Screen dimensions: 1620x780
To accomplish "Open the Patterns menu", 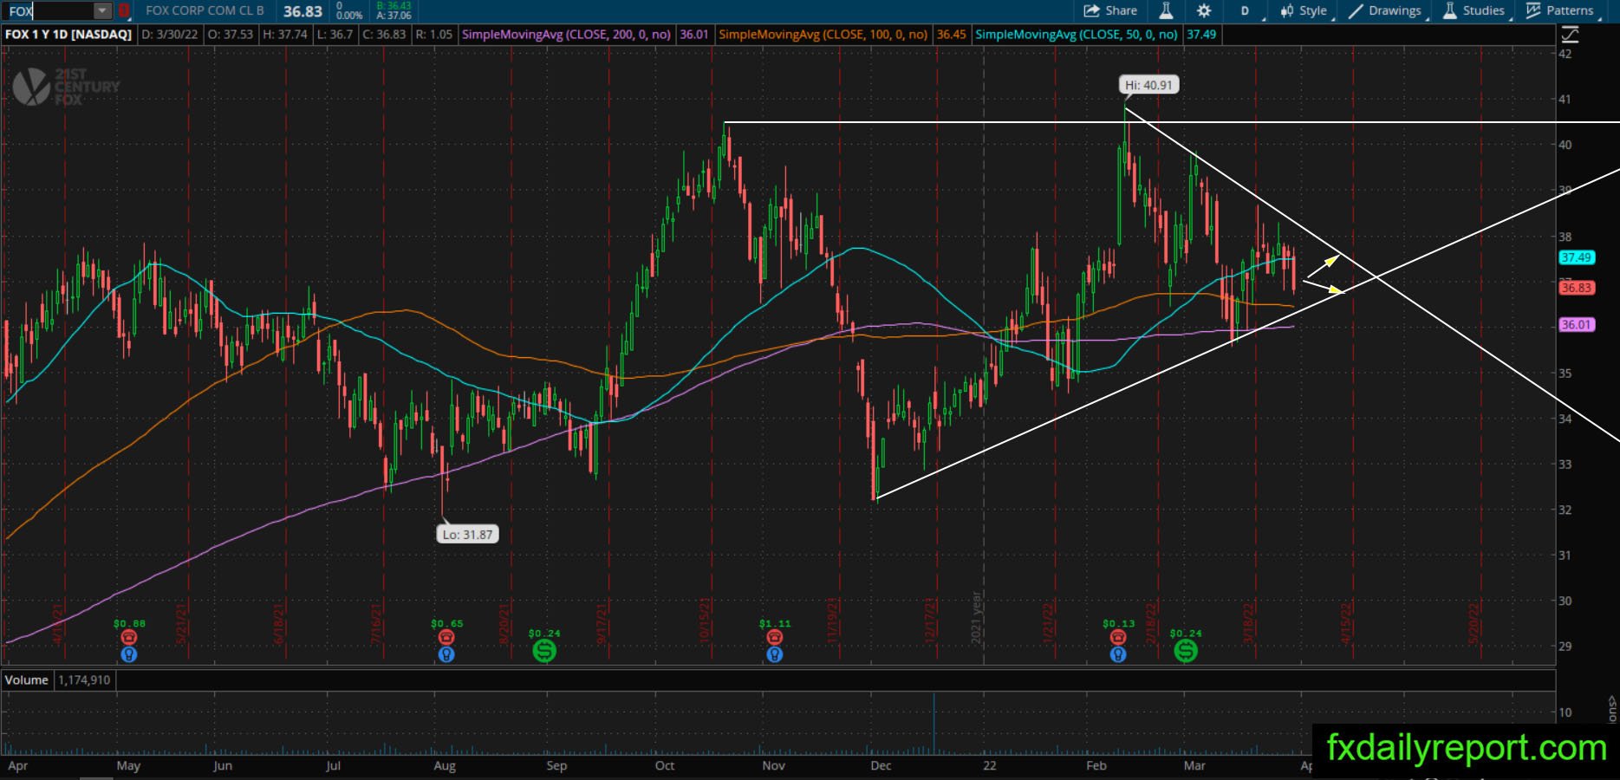I will [1560, 10].
